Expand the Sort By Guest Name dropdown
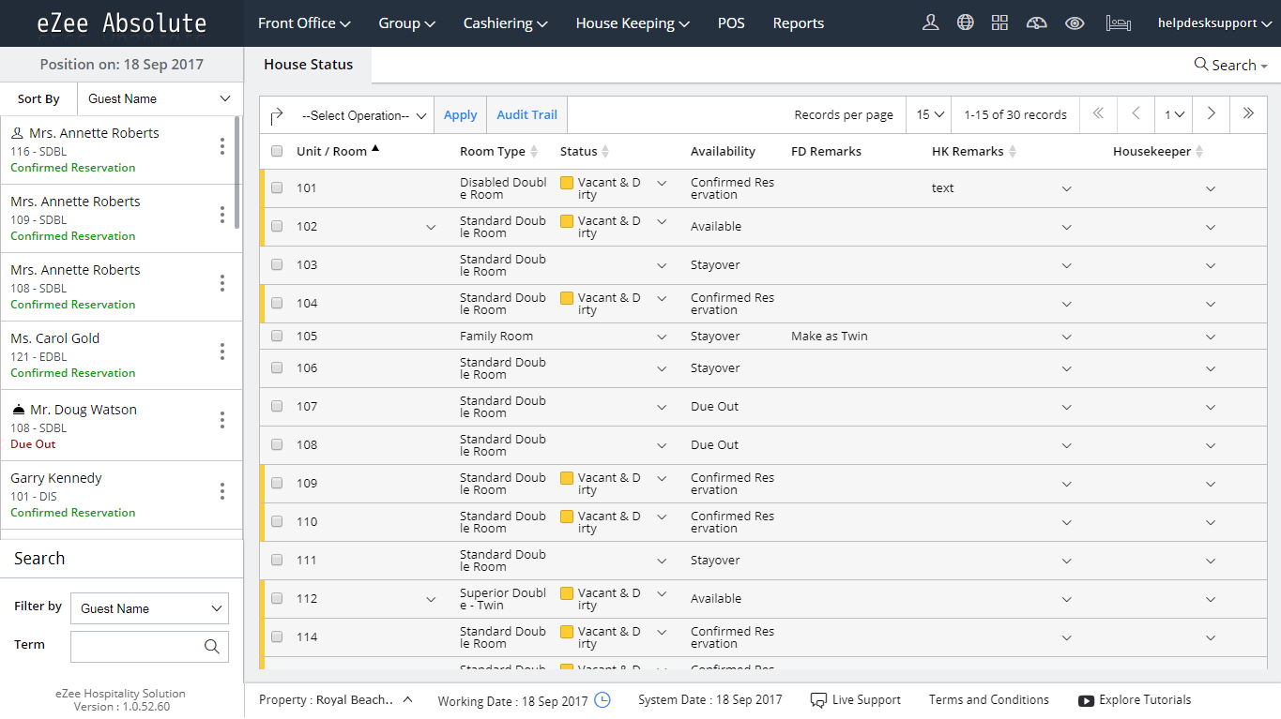The image size is (1281, 719). 159,98
